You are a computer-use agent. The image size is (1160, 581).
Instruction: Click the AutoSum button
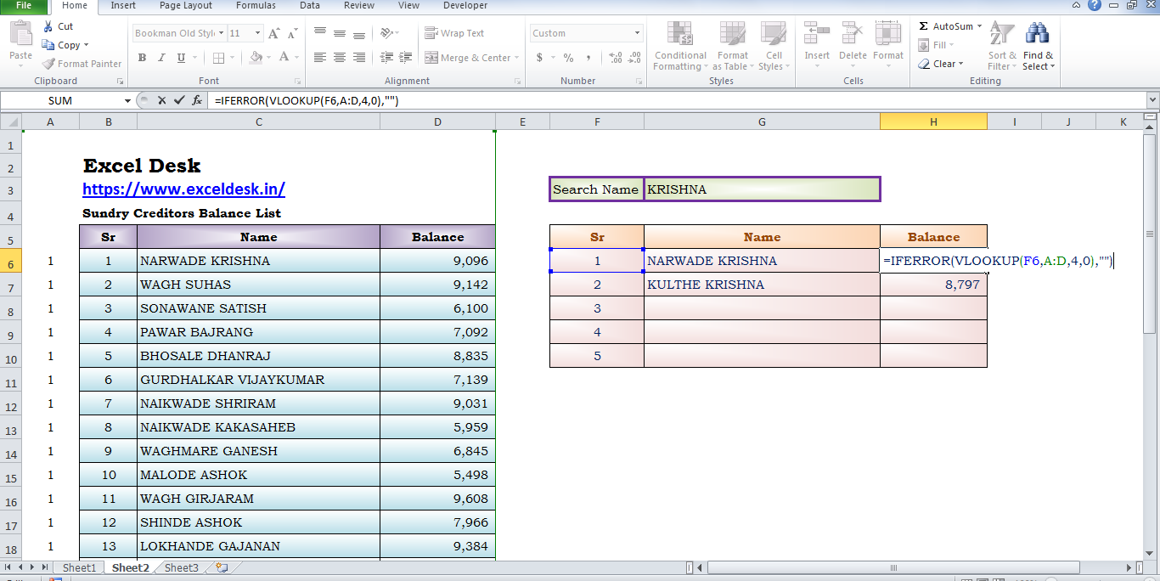click(x=950, y=26)
